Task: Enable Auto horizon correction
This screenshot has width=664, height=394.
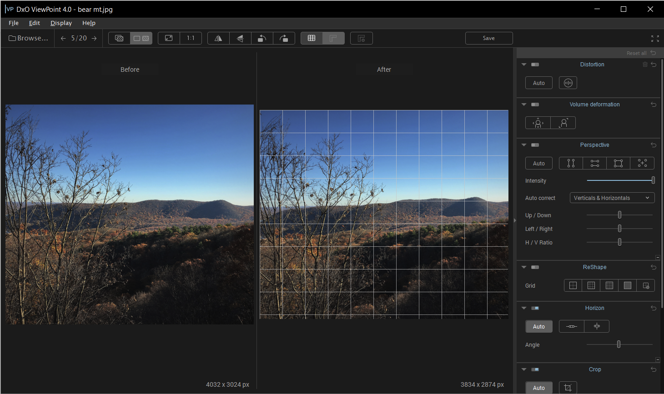Action: coord(539,326)
